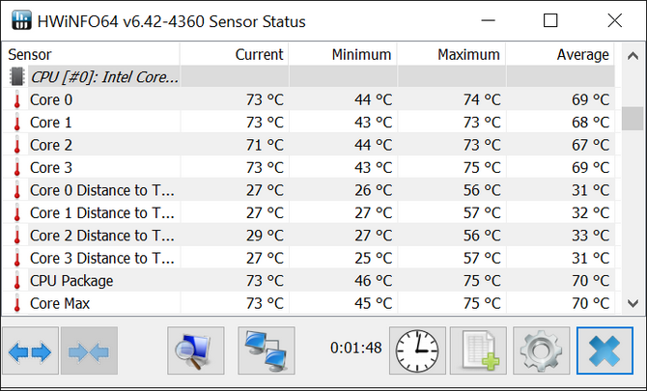The image size is (647, 391).
Task: Click the expand columns blue arrows button
Action: pos(30,351)
